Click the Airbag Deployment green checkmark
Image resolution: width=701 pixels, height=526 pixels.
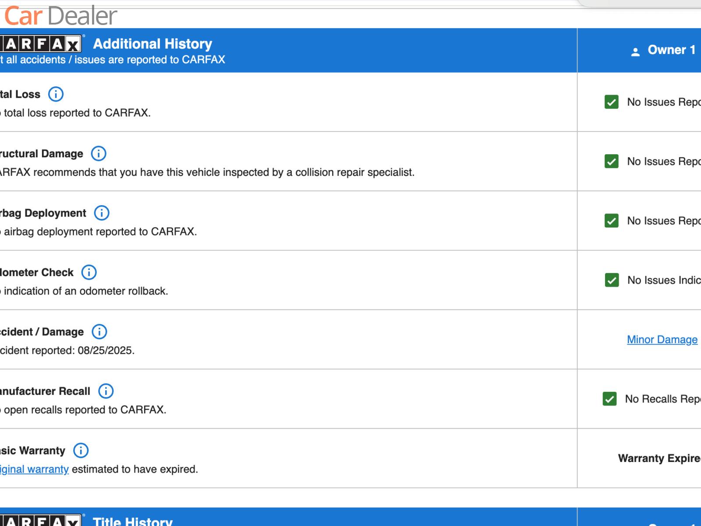click(x=611, y=220)
